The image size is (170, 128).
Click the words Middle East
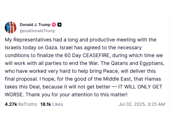coord(117,79)
